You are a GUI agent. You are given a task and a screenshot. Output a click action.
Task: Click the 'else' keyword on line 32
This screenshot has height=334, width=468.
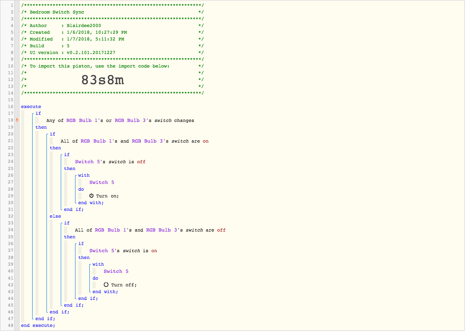[x=56, y=216]
